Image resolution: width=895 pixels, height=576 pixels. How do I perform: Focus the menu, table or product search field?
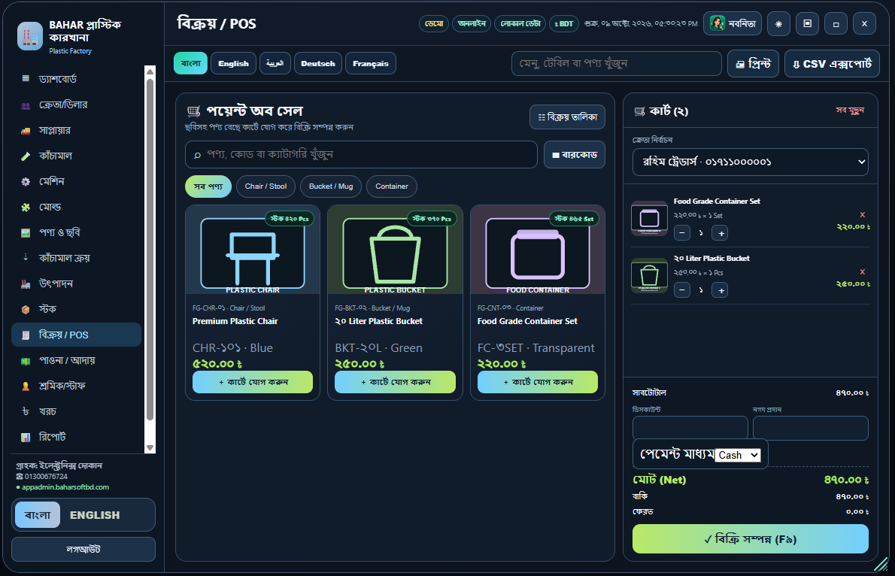(617, 63)
